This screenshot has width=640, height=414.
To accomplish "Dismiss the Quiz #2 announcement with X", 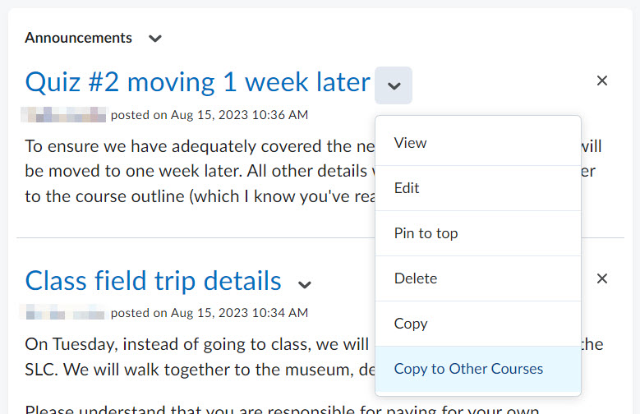I will [601, 80].
